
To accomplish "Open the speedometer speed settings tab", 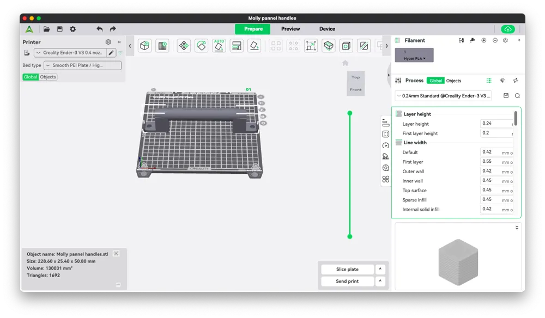I will [385, 145].
